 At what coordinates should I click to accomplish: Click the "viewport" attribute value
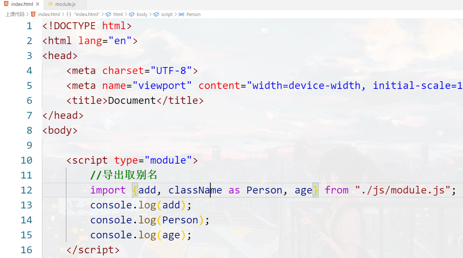162,86
